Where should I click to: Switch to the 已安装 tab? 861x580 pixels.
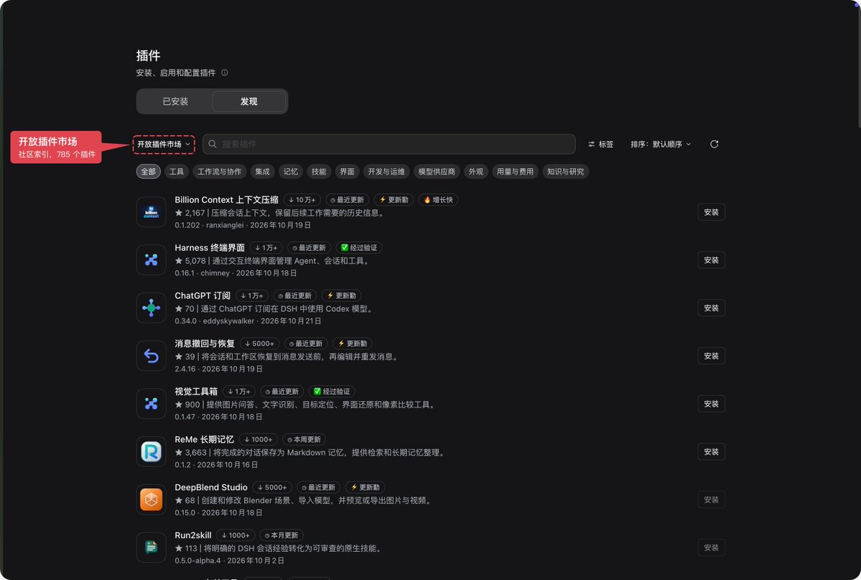175,102
